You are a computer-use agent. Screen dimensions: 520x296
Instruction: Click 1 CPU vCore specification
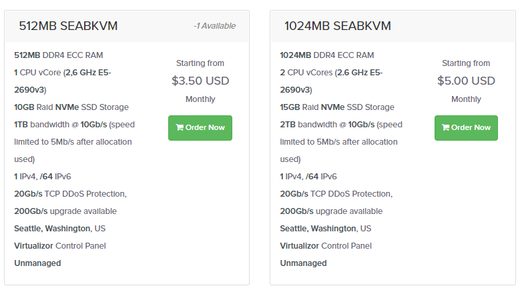pos(63,81)
